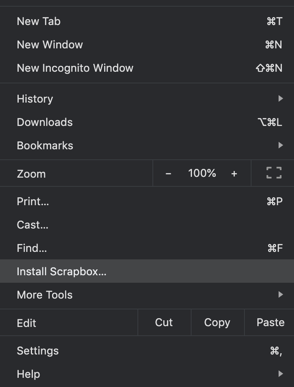The image size is (294, 387).
Task: Expand the More Tools submenu arrow
Action: tap(280, 295)
